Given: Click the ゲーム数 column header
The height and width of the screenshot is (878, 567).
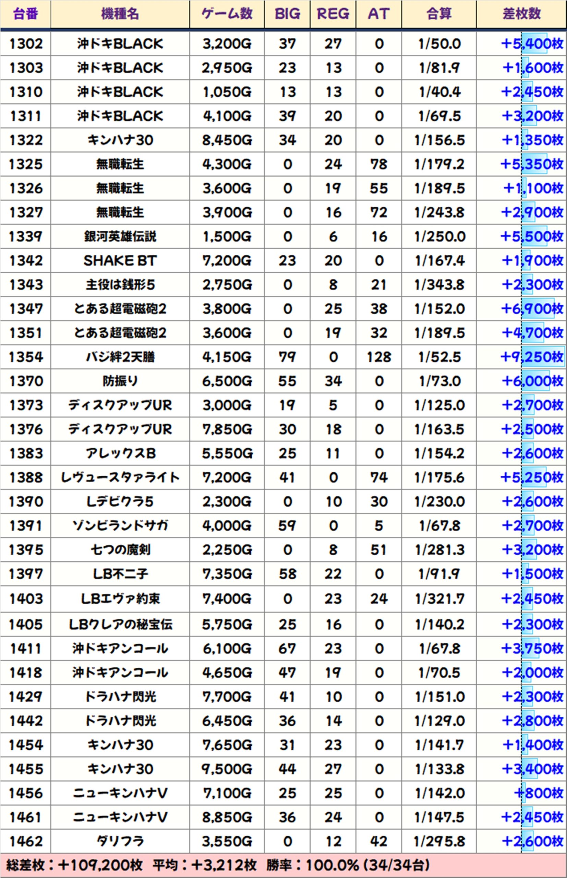Looking at the screenshot, I should (x=227, y=14).
